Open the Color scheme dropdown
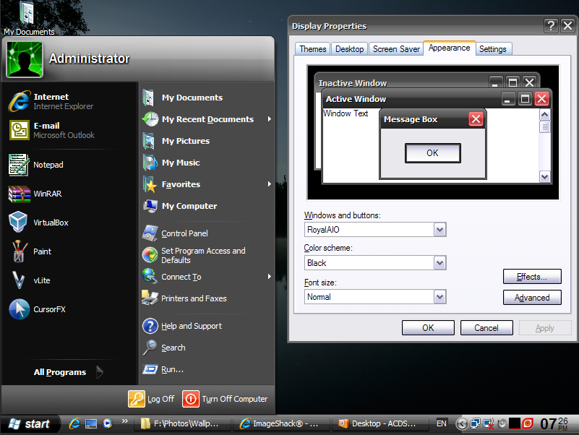This screenshot has height=435, width=579. (x=439, y=263)
